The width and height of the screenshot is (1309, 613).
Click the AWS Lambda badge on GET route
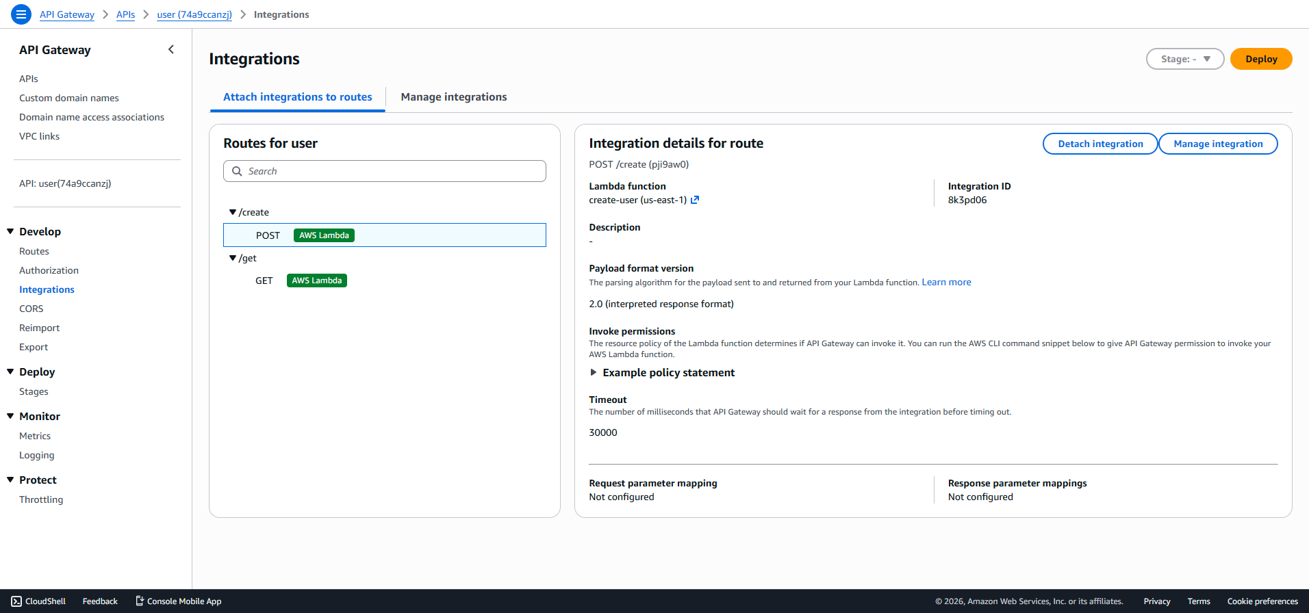click(317, 281)
